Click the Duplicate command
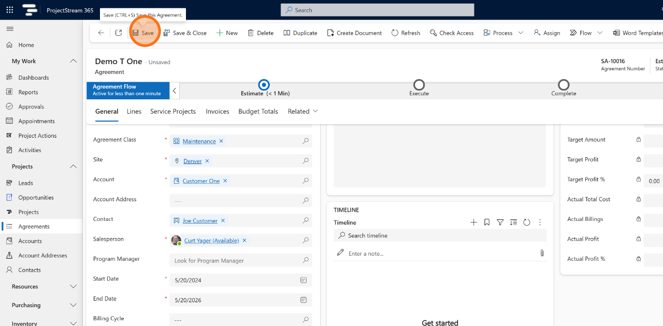Viewport: 663px width, 326px height. [x=300, y=33]
